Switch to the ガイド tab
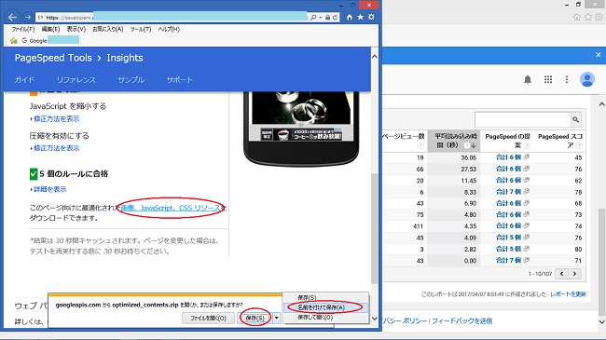Viewport: 606px width, 340px height. (x=24, y=80)
